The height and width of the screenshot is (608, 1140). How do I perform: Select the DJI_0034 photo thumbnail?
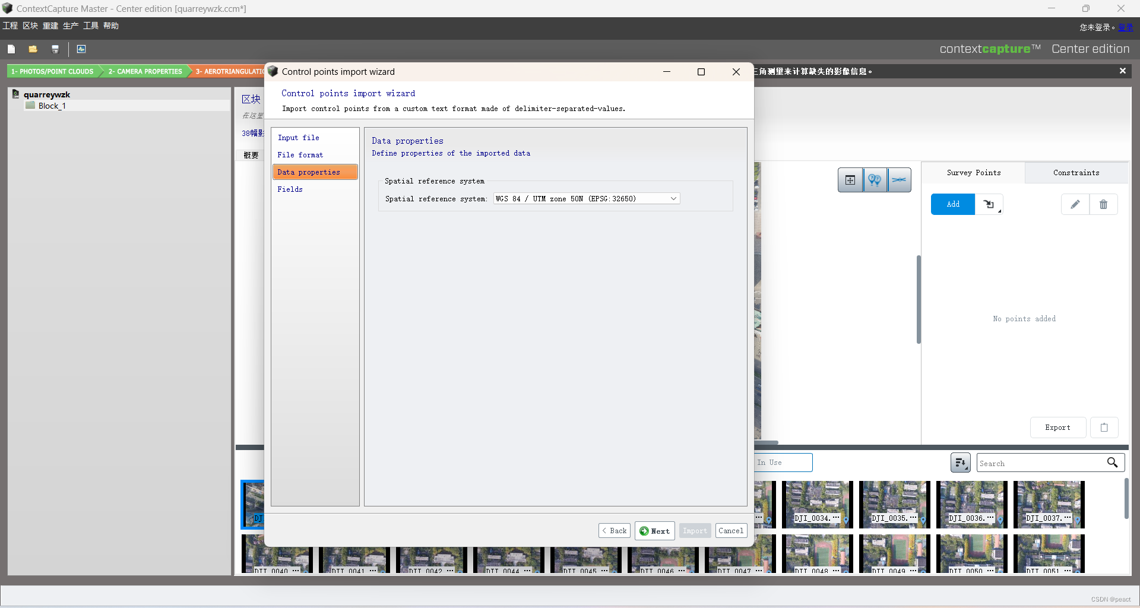tap(818, 505)
